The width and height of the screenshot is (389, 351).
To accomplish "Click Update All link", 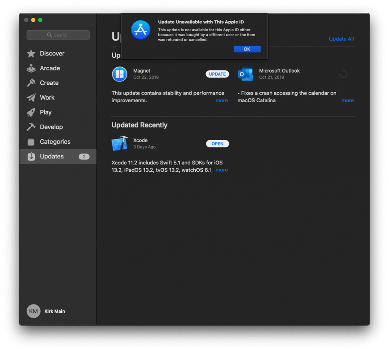I will 341,39.
